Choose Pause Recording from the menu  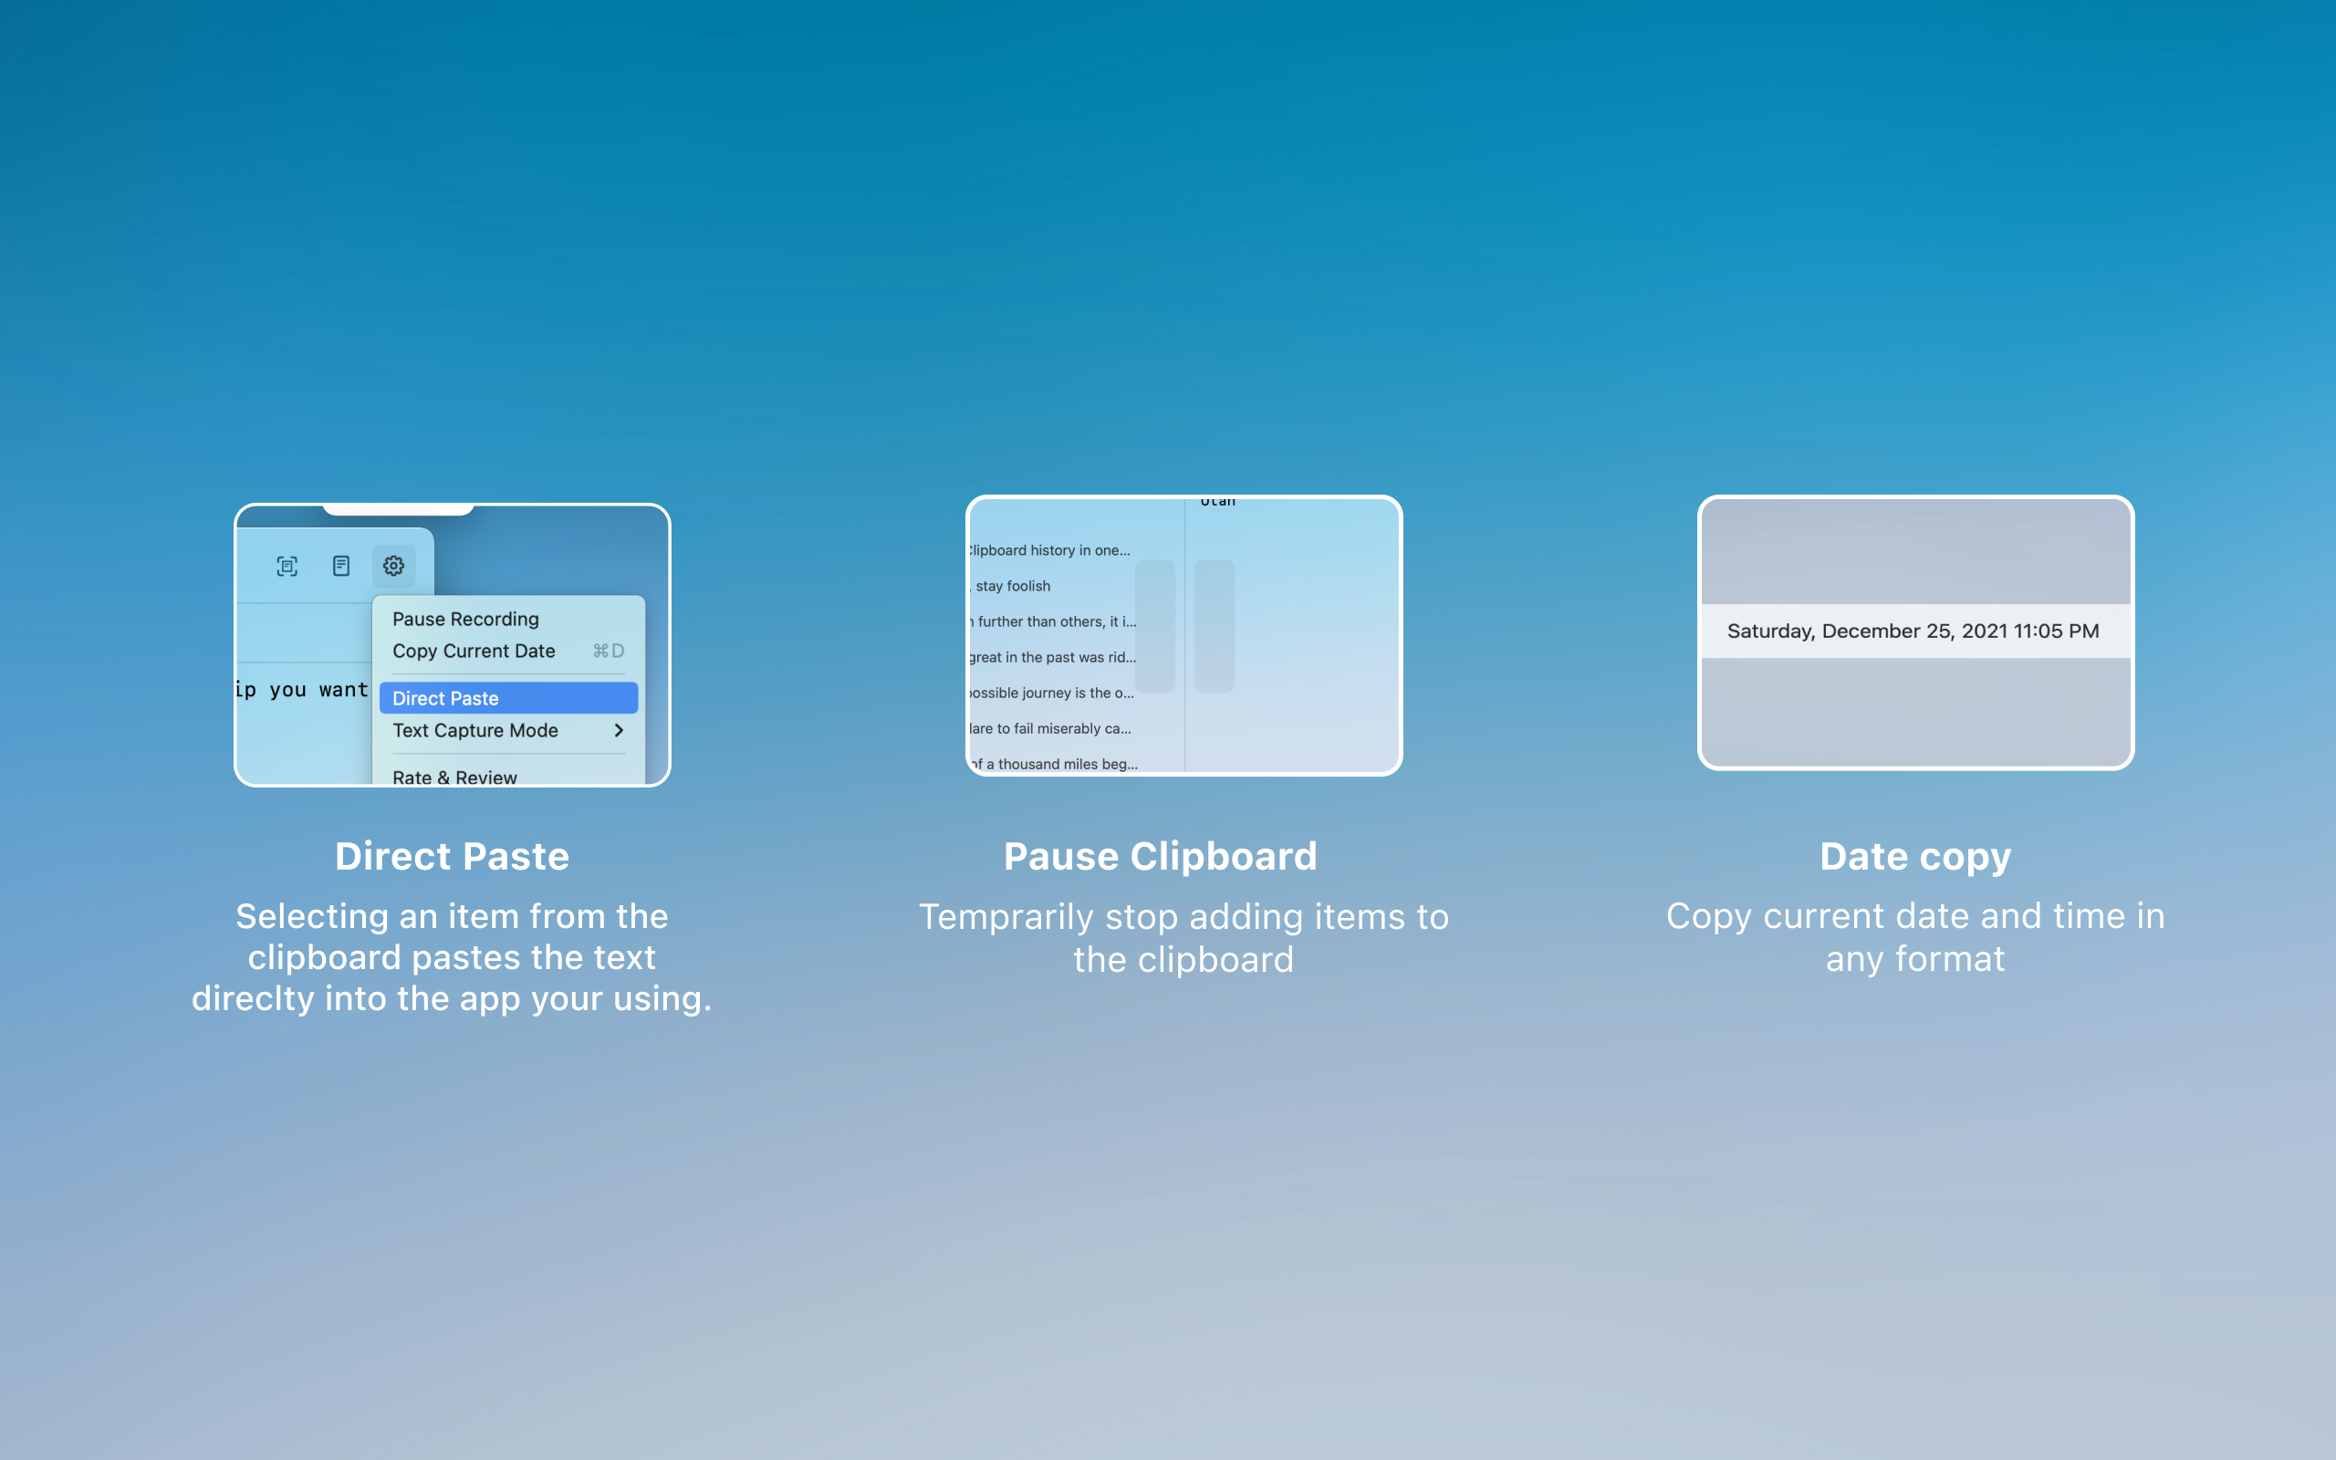(465, 619)
